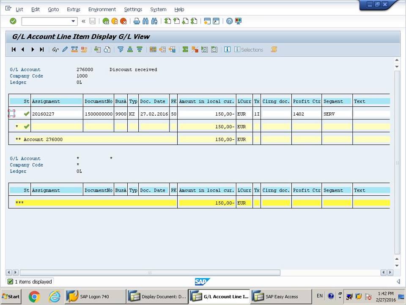Viewport: 406px width, 305px height.
Task: Click the green Sum total icon
Action: 185,50
